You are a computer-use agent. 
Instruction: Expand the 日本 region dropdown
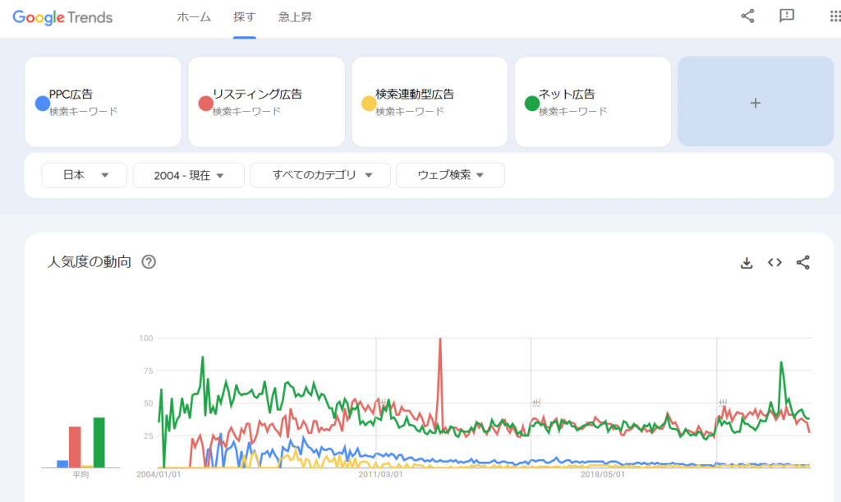click(85, 175)
